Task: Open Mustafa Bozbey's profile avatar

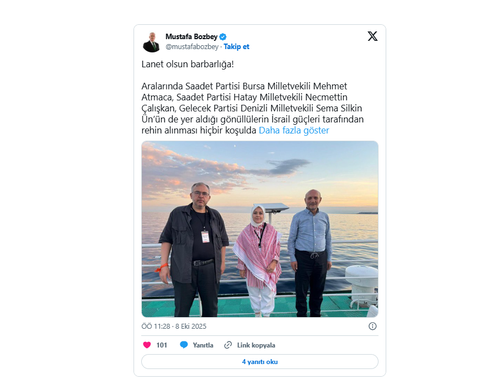Action: tap(151, 42)
